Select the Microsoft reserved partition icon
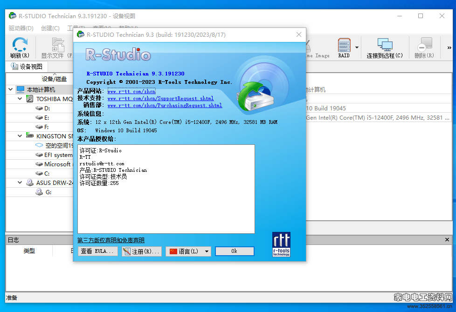This screenshot has height=312, width=456. click(x=39, y=164)
